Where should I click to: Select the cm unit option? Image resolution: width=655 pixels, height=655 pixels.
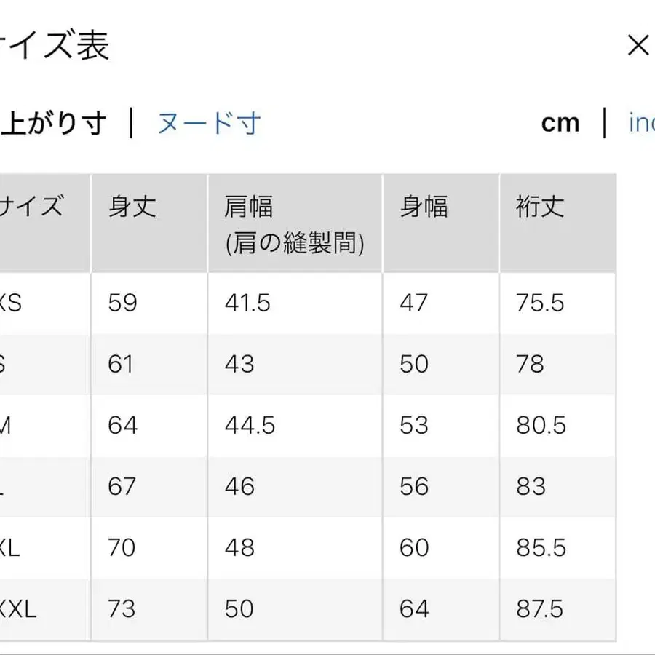click(x=560, y=123)
